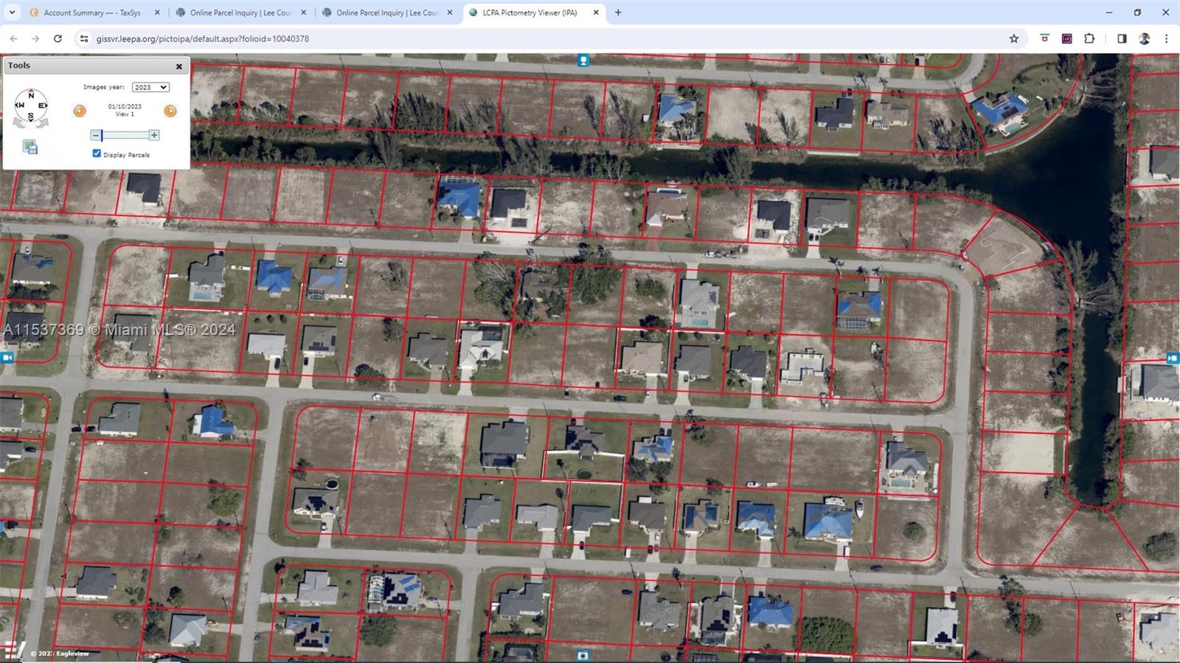Click the zoom in plus button
This screenshot has width=1180, height=663.
154,135
